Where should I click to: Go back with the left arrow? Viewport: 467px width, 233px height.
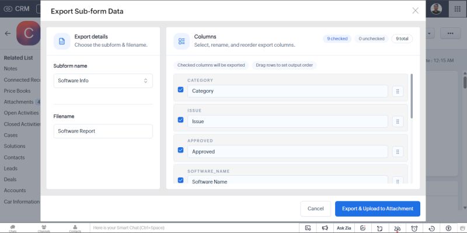[x=8, y=33]
